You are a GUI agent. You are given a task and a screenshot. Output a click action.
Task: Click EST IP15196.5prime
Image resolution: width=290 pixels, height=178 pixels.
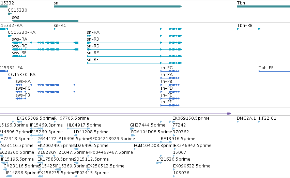point(17,160)
